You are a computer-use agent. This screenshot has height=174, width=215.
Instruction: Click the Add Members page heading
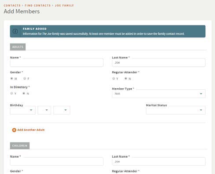tap(22, 11)
